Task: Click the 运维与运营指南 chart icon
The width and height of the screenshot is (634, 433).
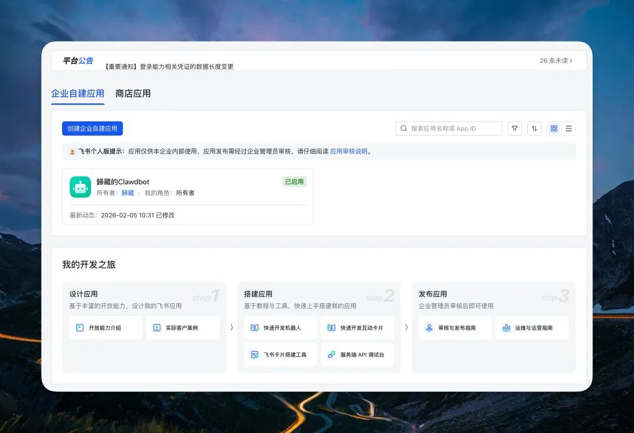Action: tap(506, 327)
